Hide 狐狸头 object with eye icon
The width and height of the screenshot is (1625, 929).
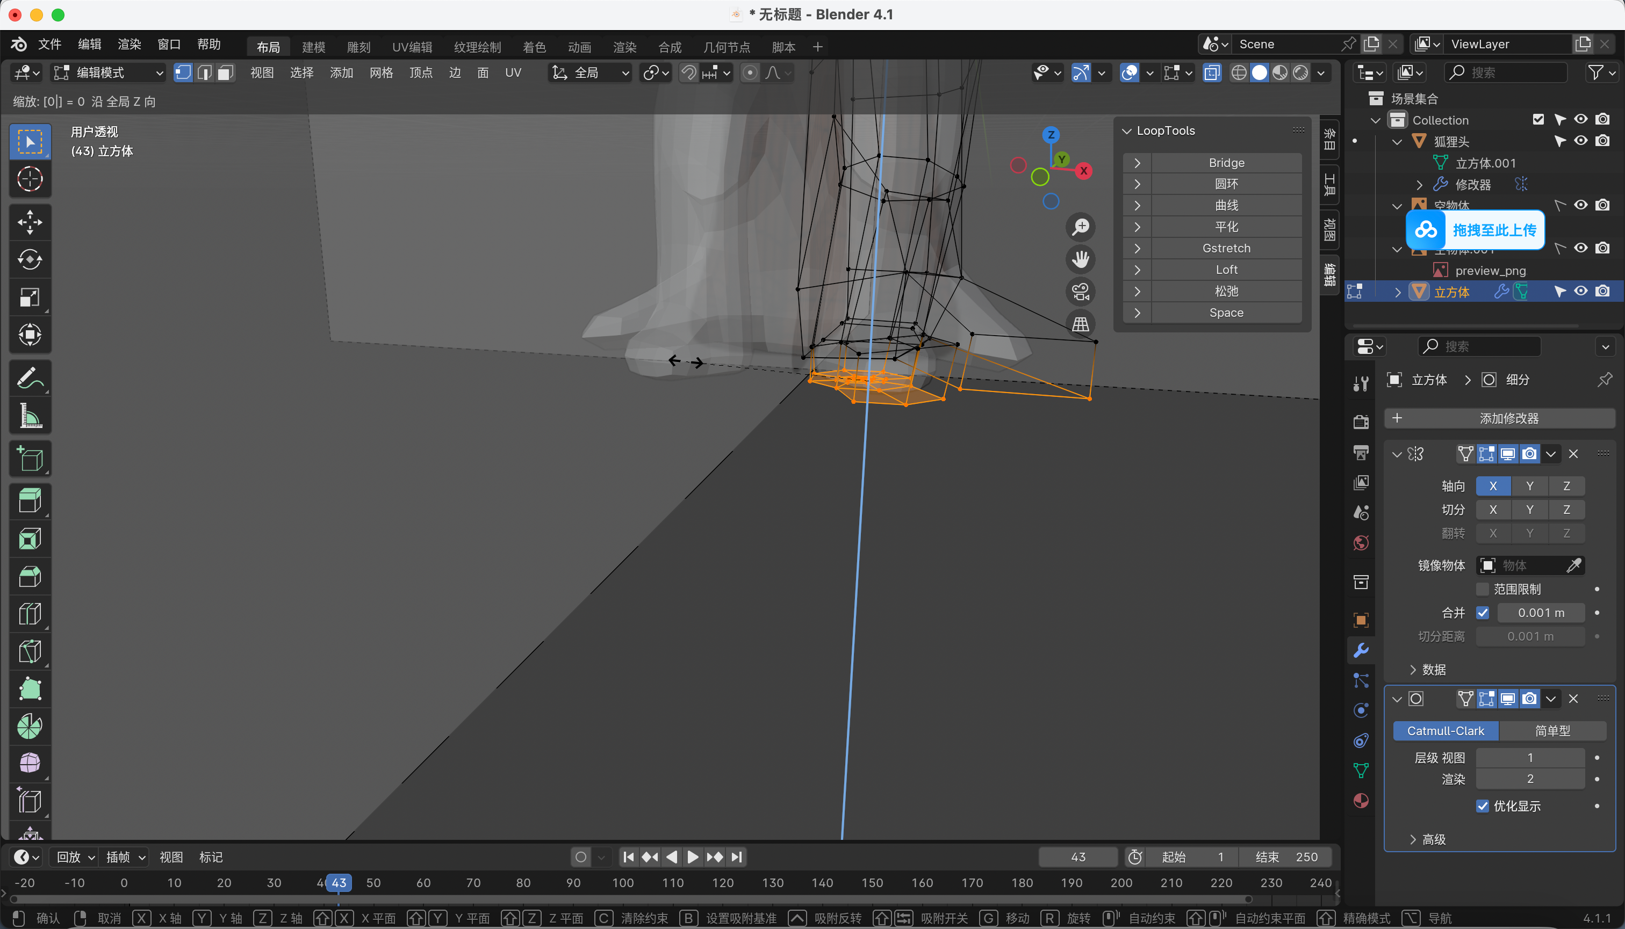point(1580,141)
